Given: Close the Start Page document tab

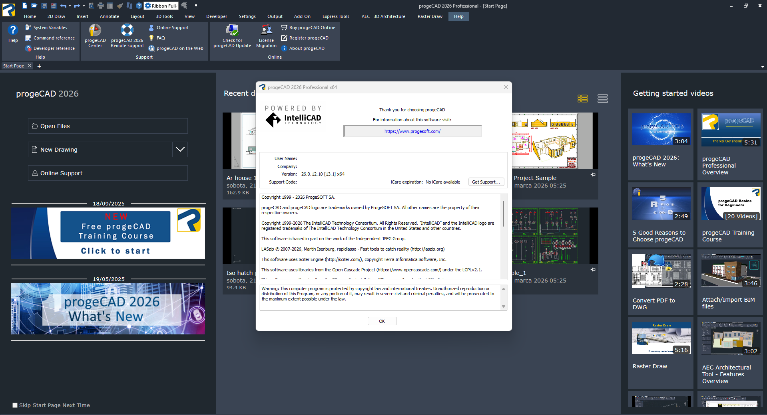Looking at the screenshot, I should click(29, 66).
